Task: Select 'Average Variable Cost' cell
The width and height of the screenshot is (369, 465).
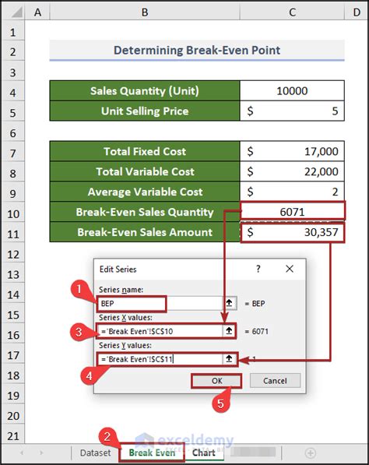Action: (x=145, y=192)
